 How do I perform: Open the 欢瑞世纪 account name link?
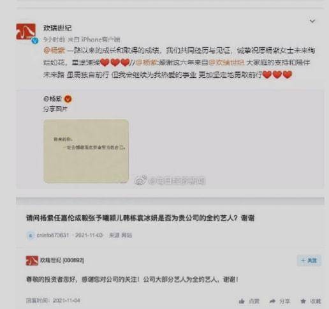point(57,28)
